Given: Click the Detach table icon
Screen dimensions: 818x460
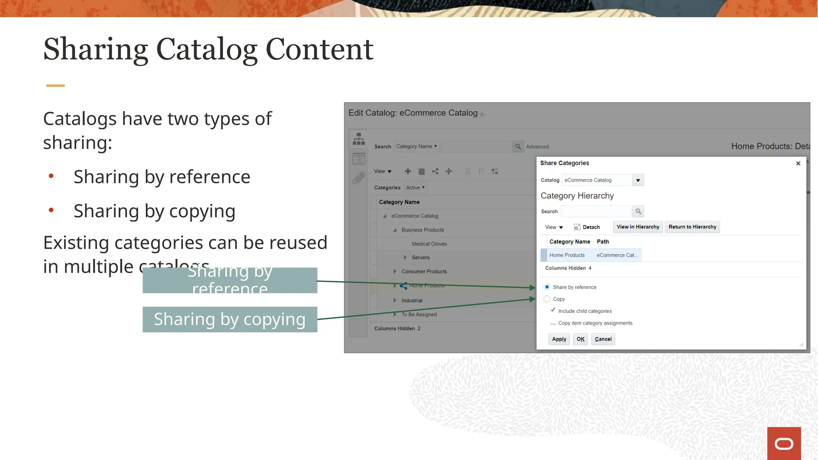Looking at the screenshot, I should click(x=577, y=227).
